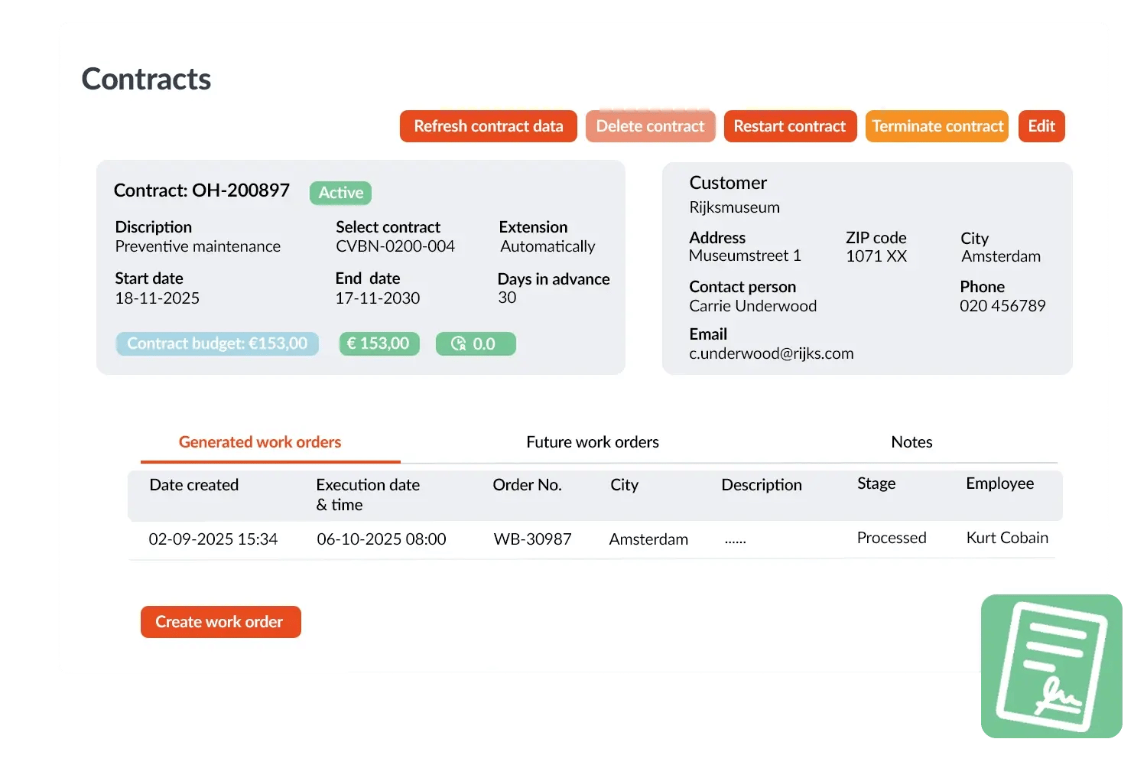Click Restart contract button

tap(789, 126)
